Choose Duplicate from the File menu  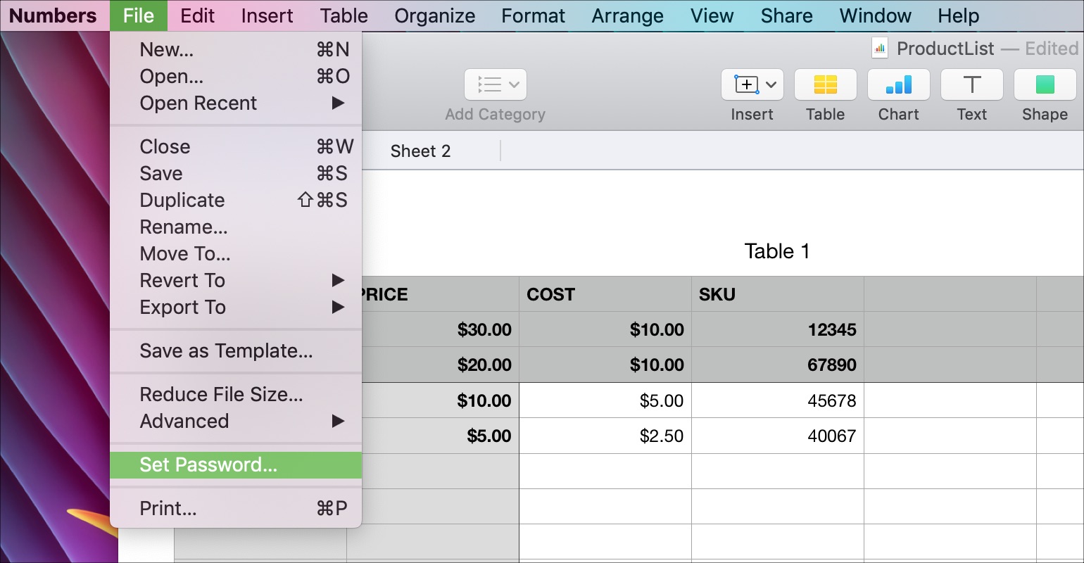236,201
